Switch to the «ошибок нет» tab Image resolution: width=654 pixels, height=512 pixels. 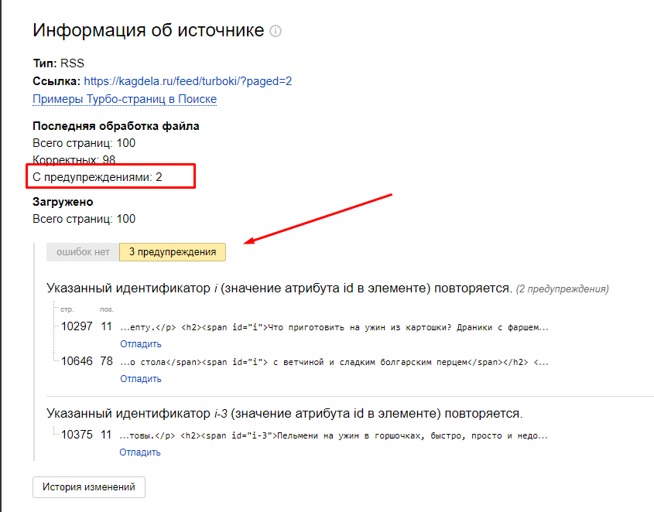coord(83,252)
